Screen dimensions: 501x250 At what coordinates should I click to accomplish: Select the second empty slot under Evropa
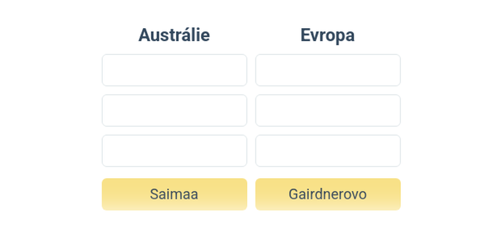[328, 111]
